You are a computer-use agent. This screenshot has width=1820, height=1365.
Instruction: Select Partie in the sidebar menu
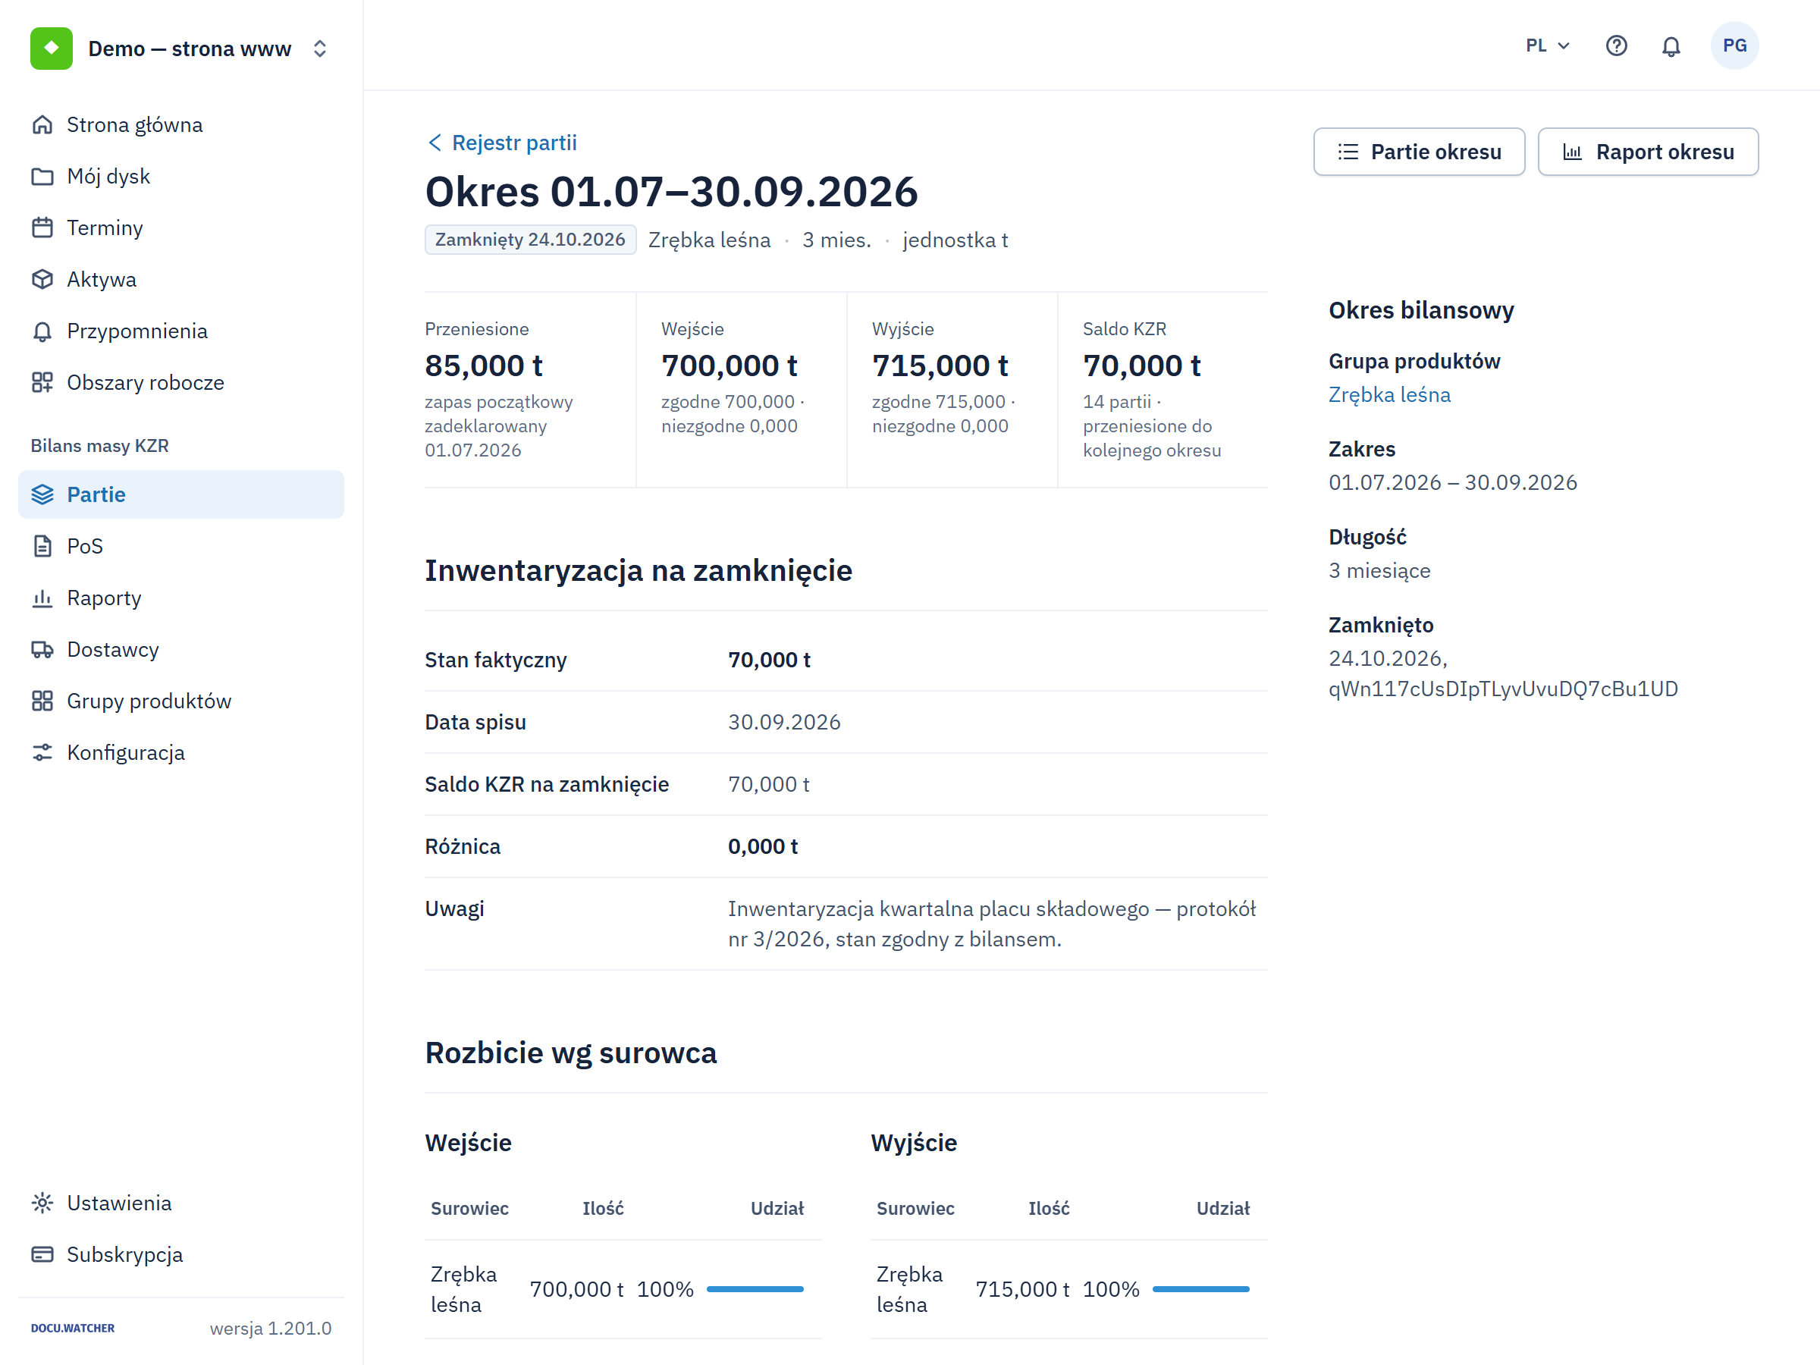[x=181, y=494]
